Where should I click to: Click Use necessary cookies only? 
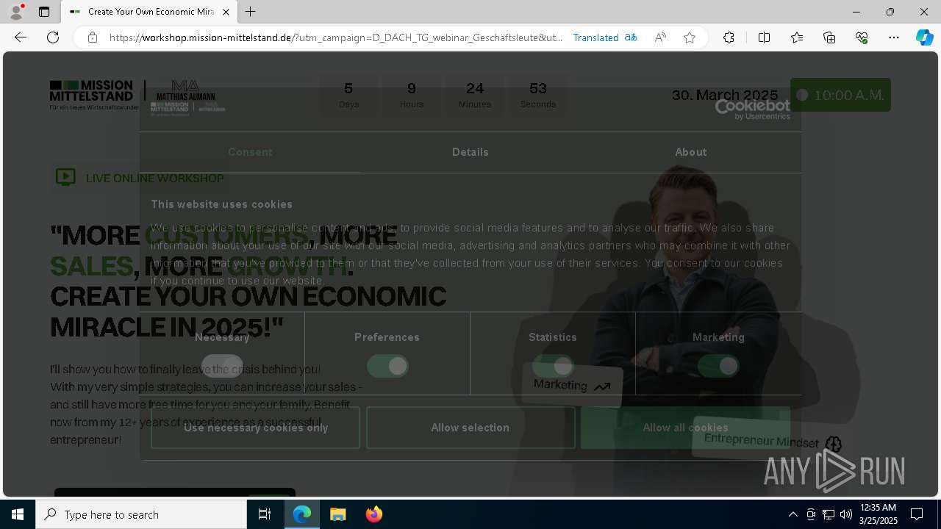(256, 428)
